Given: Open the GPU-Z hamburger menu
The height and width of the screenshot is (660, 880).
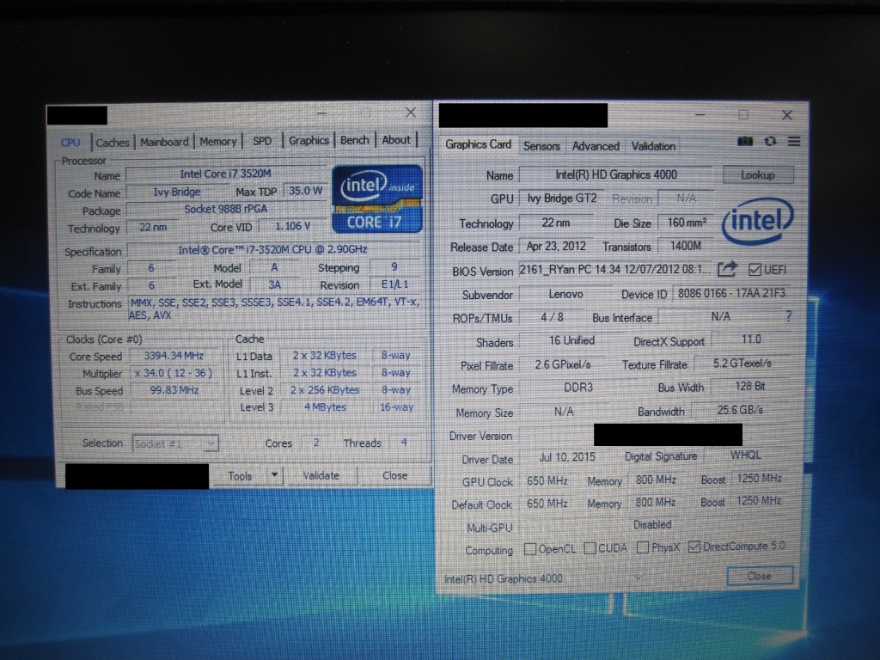Looking at the screenshot, I should point(793,142).
